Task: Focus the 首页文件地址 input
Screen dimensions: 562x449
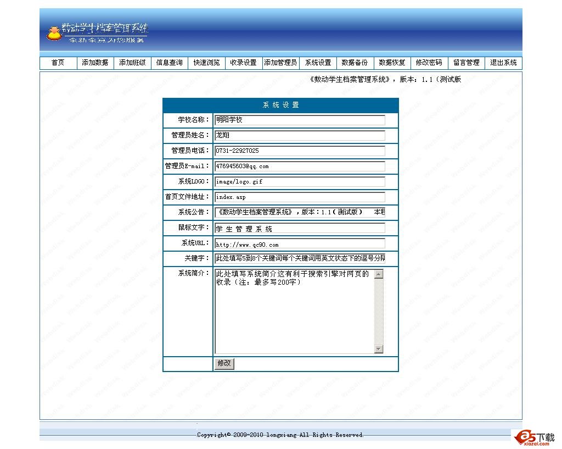Action: [x=300, y=197]
